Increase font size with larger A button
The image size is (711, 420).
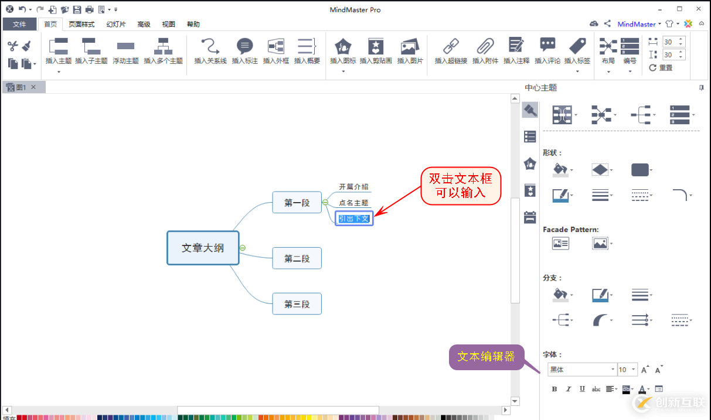click(x=645, y=370)
